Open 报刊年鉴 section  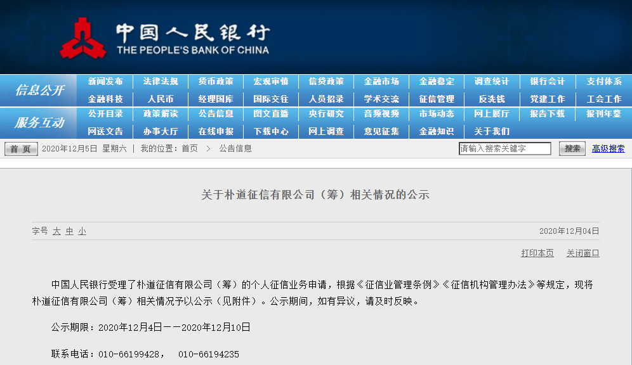pyautogui.click(x=604, y=114)
